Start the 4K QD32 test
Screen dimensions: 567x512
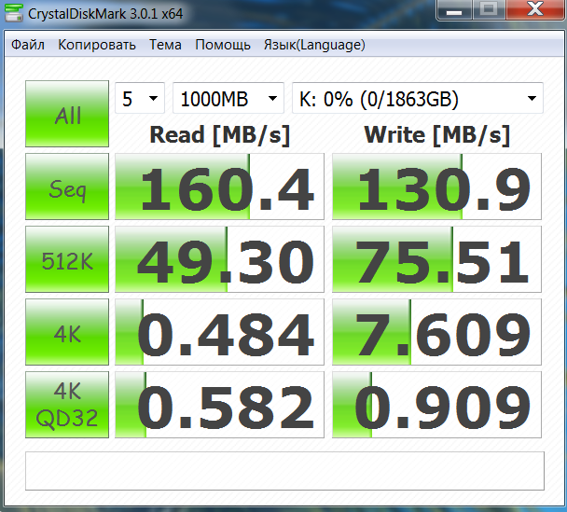click(x=67, y=405)
